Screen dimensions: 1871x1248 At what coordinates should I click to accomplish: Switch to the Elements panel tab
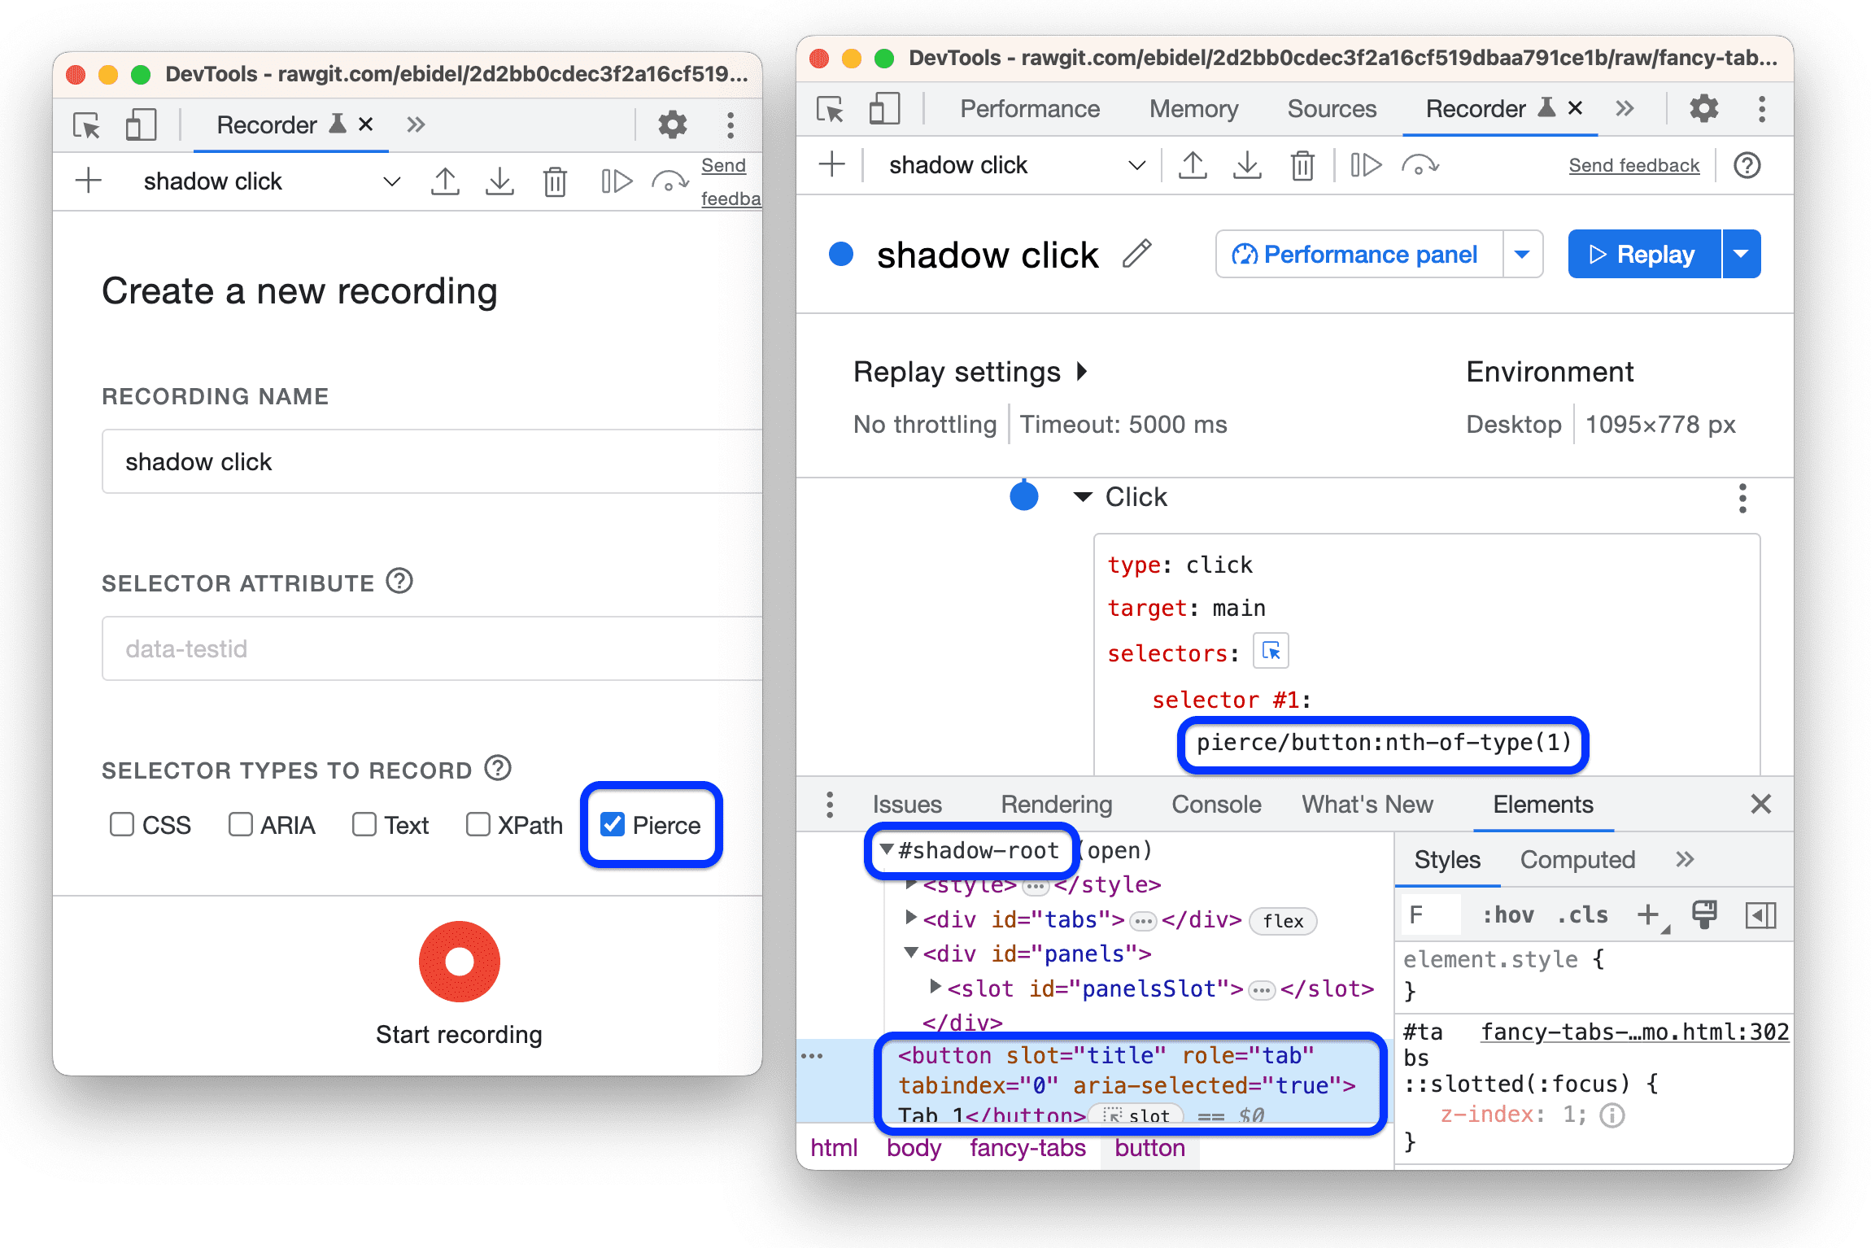[x=1533, y=805]
